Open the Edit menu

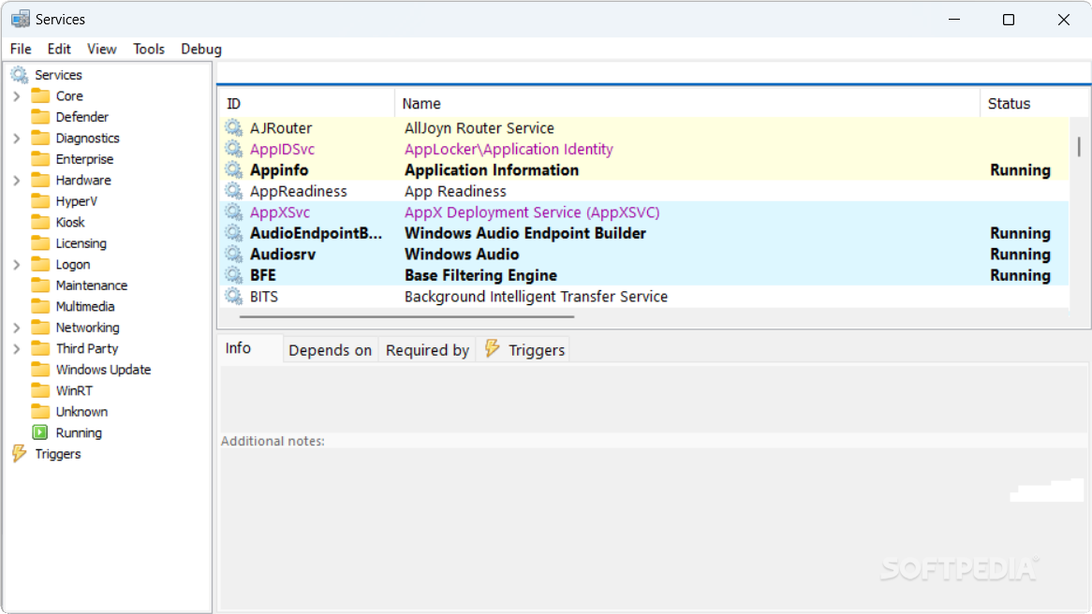(59, 49)
